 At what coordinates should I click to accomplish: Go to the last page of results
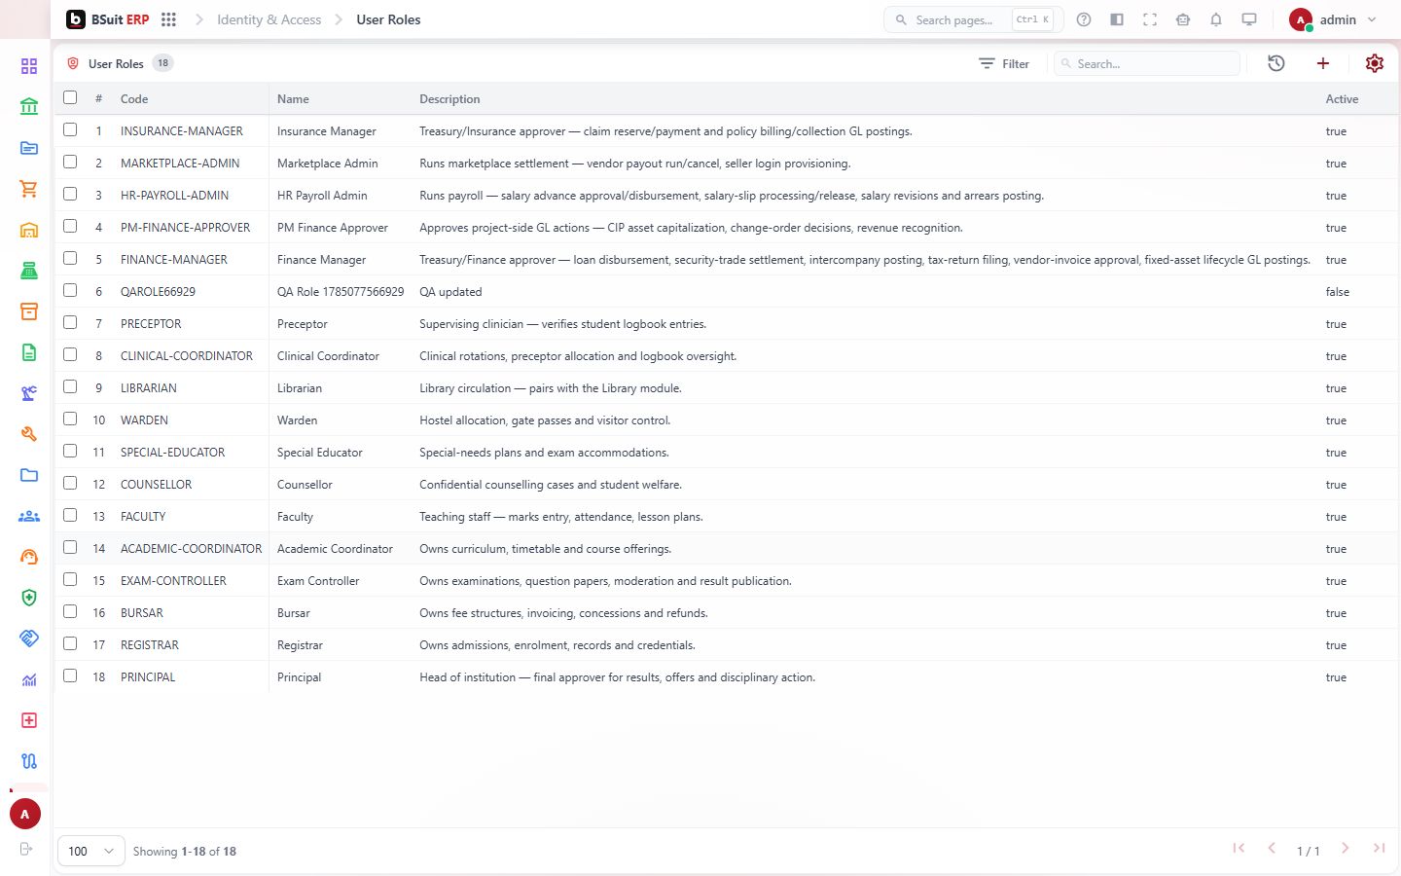tap(1379, 849)
